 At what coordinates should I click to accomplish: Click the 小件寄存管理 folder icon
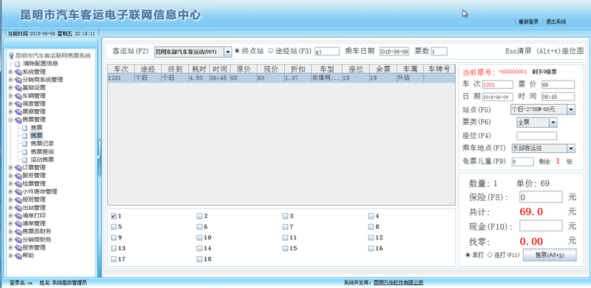(18, 191)
